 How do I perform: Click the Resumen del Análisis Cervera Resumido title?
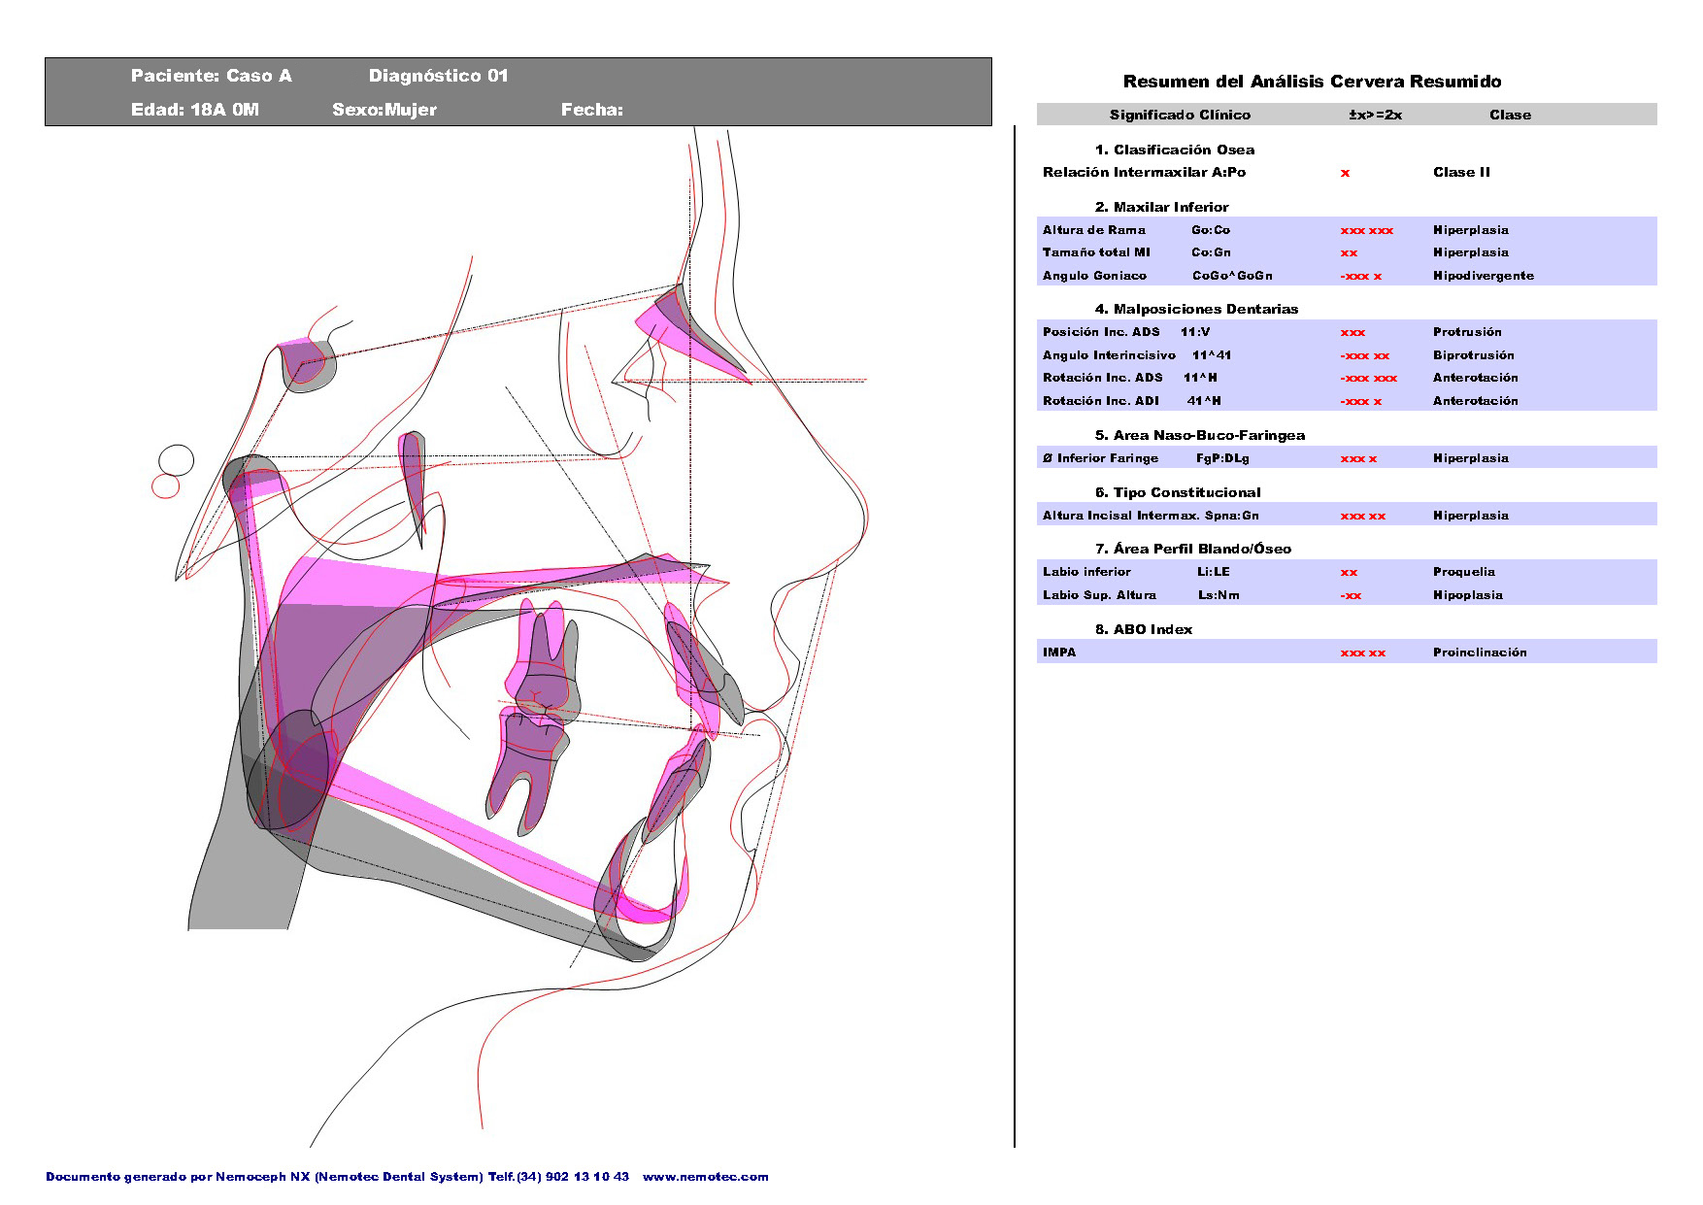(1312, 82)
